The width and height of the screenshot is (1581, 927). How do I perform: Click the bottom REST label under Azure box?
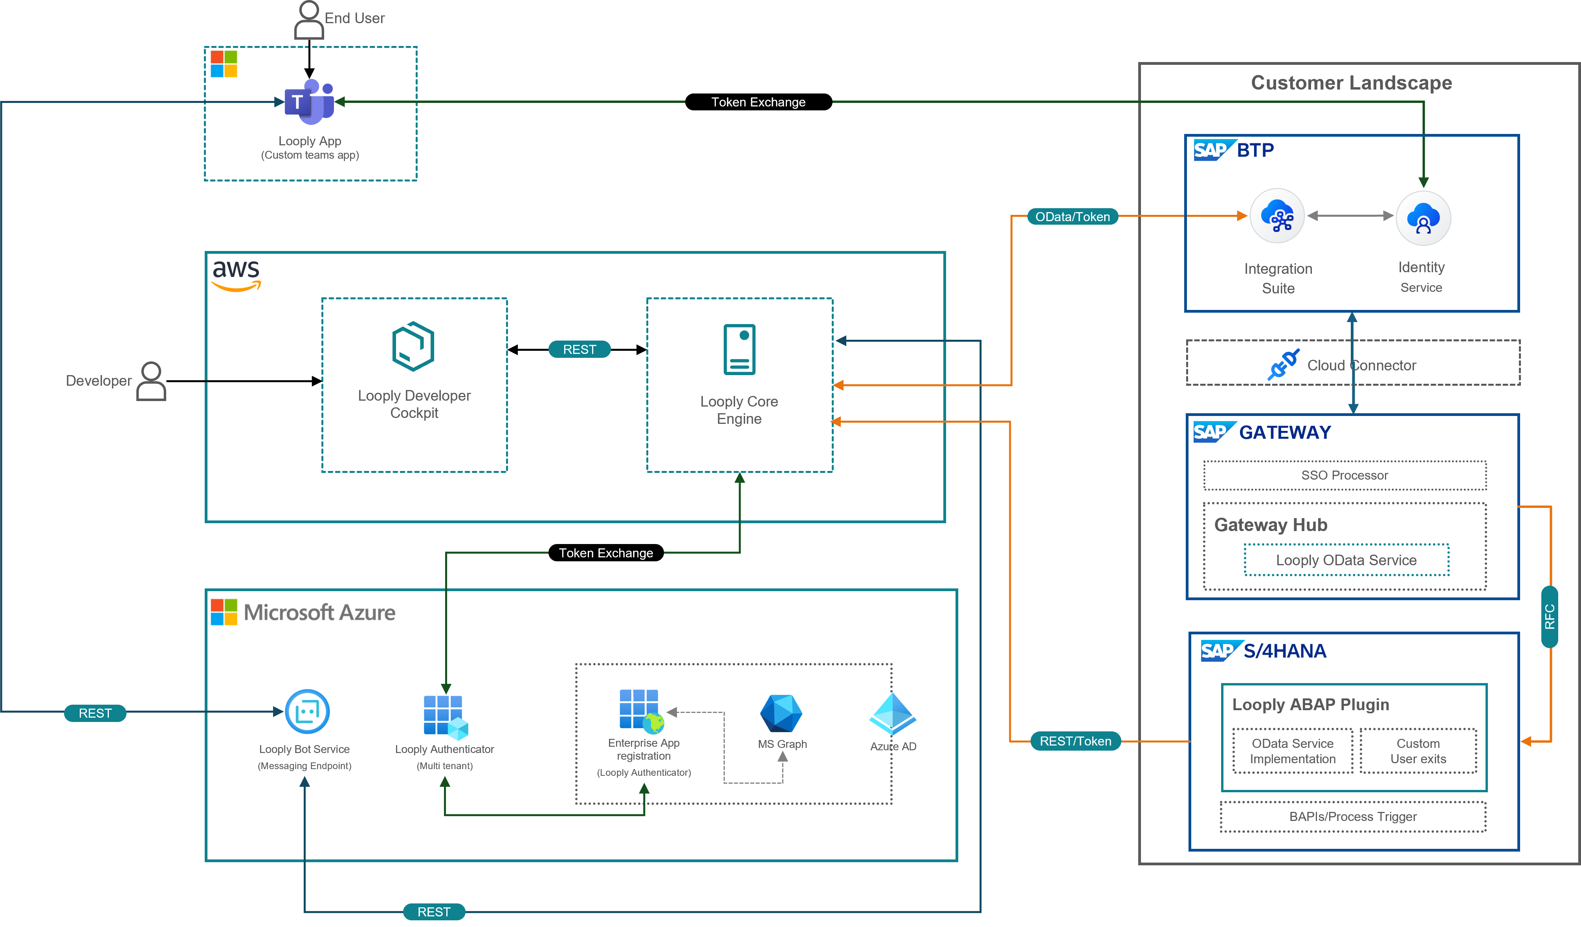(x=433, y=911)
